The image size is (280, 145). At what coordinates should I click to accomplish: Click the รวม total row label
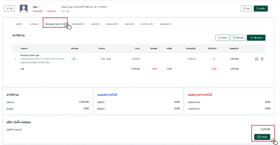[x=22, y=69]
